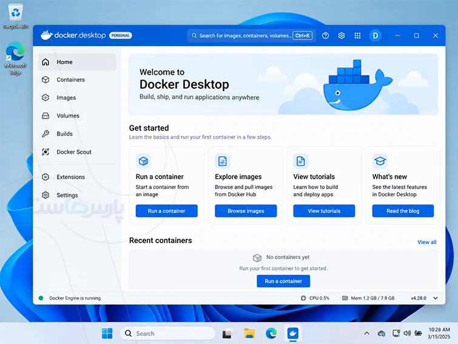
Task: Click the View all link
Action: pos(426,242)
